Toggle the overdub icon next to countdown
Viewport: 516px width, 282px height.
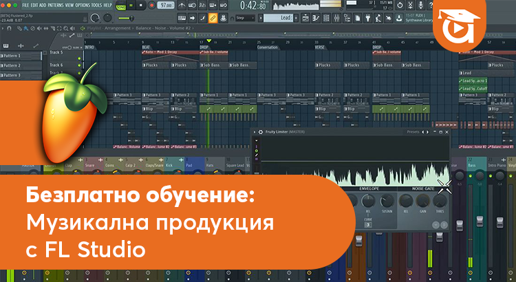coord(213,6)
